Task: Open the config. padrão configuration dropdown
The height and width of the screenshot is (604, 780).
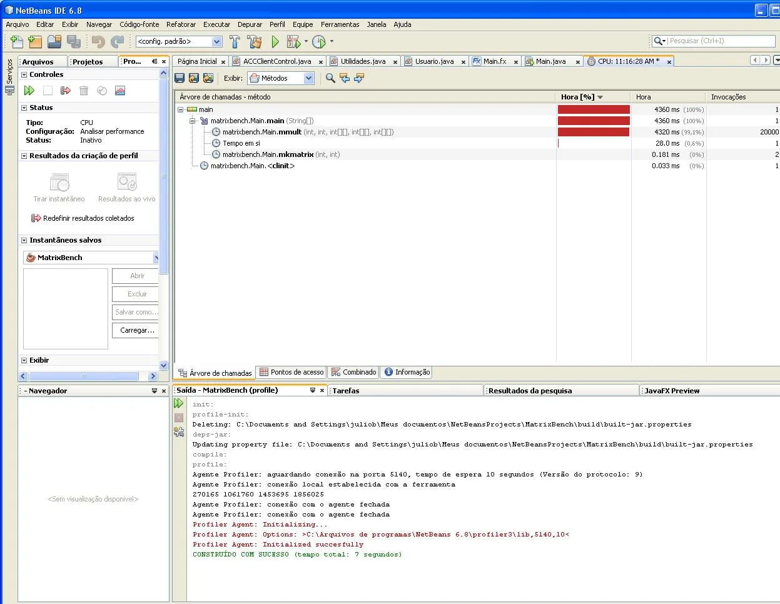Action: [x=216, y=41]
